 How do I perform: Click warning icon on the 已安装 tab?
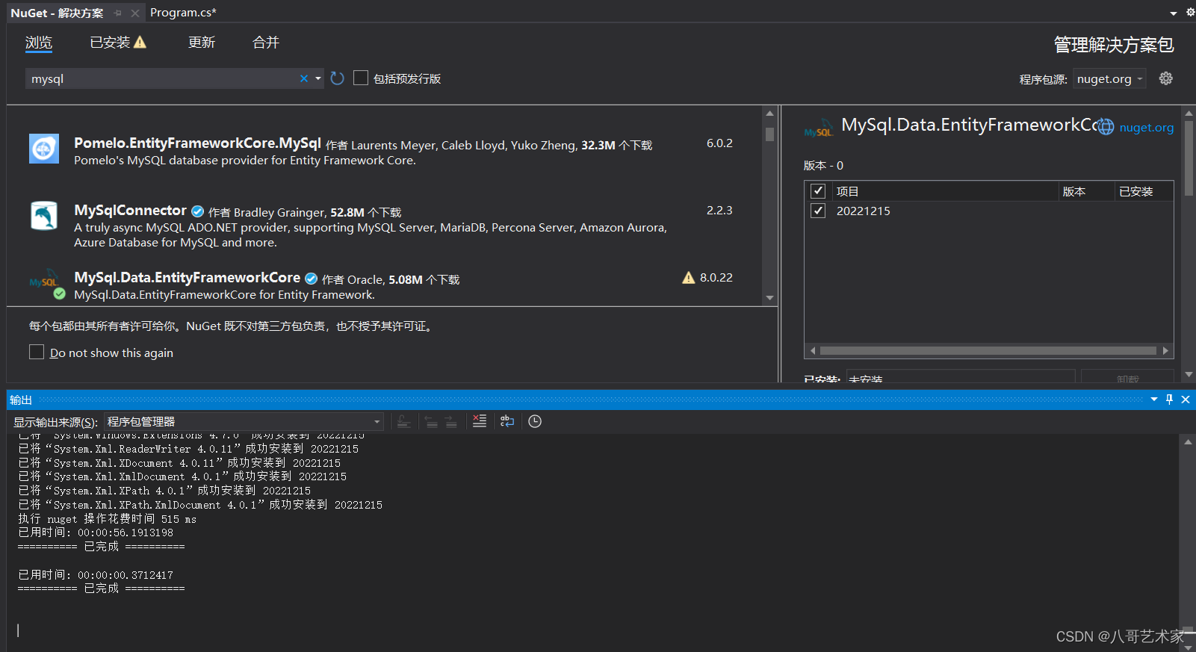tap(140, 43)
